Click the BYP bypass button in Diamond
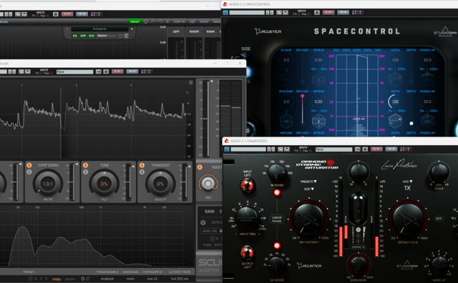458x283 pixels. [x=439, y=219]
